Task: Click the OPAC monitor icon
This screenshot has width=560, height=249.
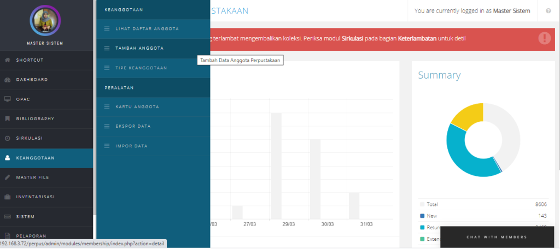Action: click(x=8, y=99)
